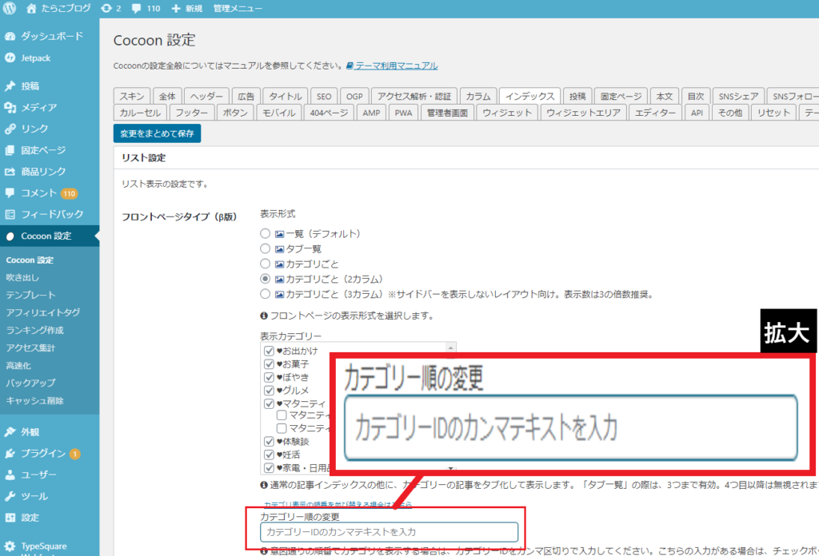Open TypeSquare via its gear icon
Viewport: 819px width, 556px height.
10,546
